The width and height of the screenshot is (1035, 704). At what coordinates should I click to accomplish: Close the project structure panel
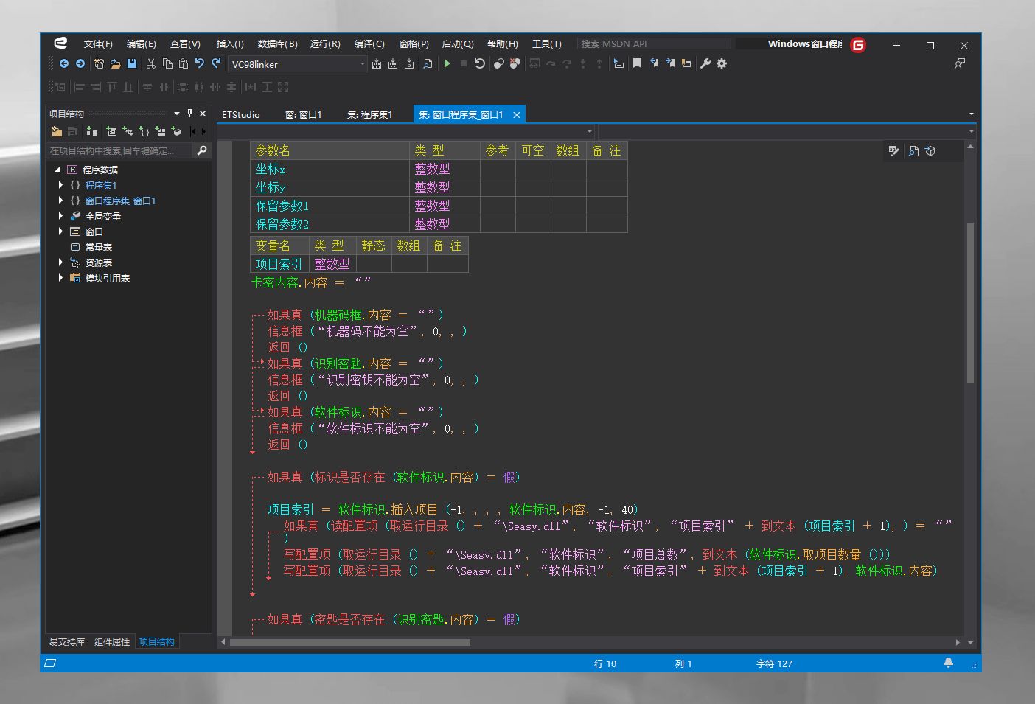[203, 114]
